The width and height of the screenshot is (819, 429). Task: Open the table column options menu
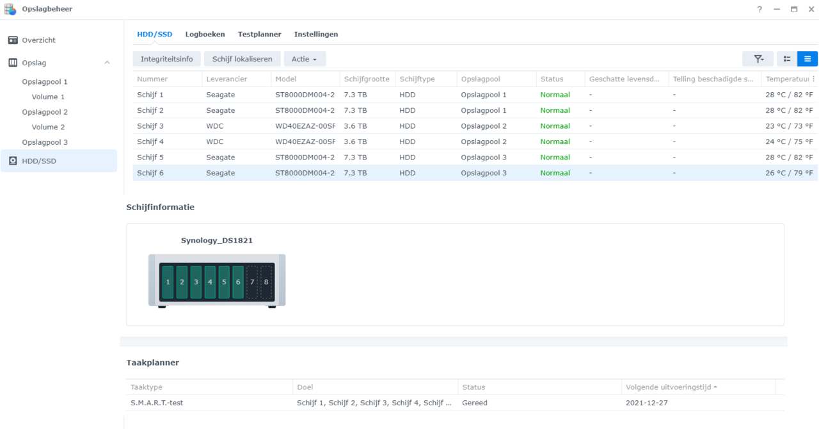pos(814,79)
